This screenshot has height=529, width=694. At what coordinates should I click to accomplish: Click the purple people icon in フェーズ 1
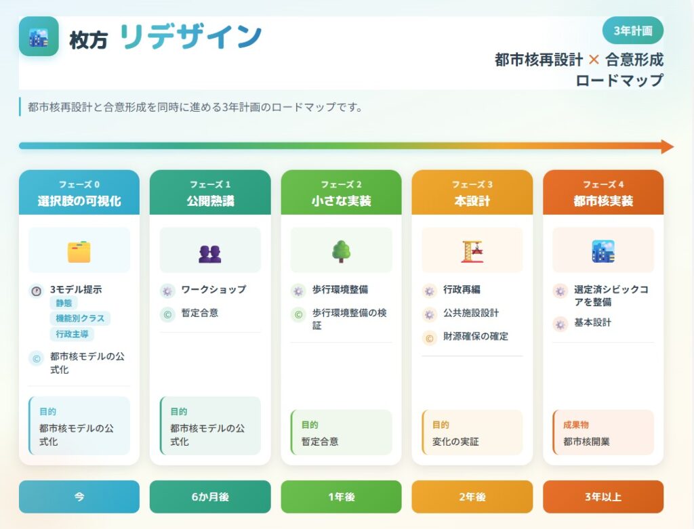click(210, 252)
